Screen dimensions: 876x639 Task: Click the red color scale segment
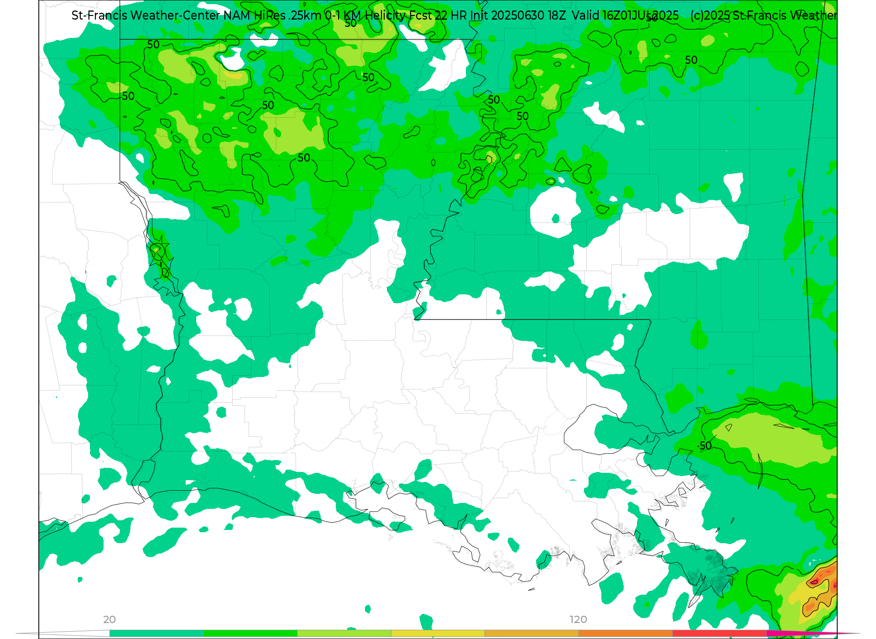point(720,634)
